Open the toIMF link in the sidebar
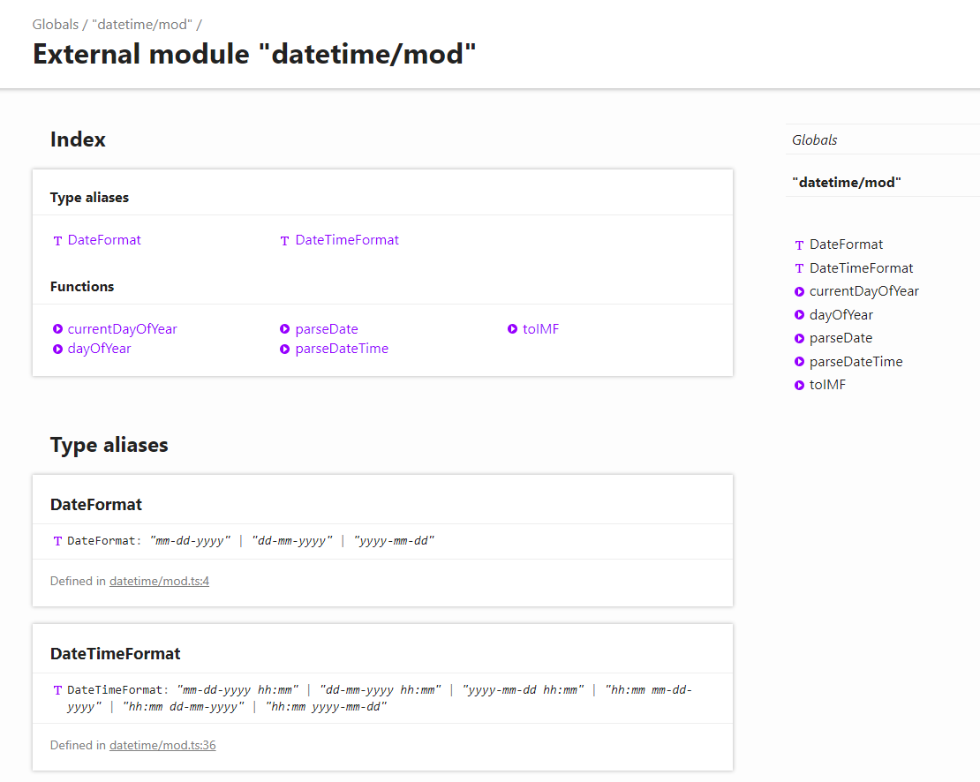This screenshot has width=980, height=782. click(827, 384)
